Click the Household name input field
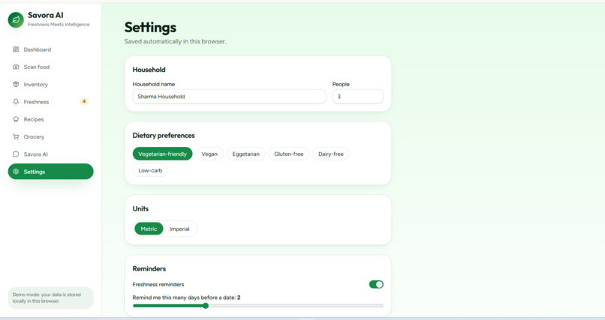This screenshot has width=605, height=320. coord(229,97)
